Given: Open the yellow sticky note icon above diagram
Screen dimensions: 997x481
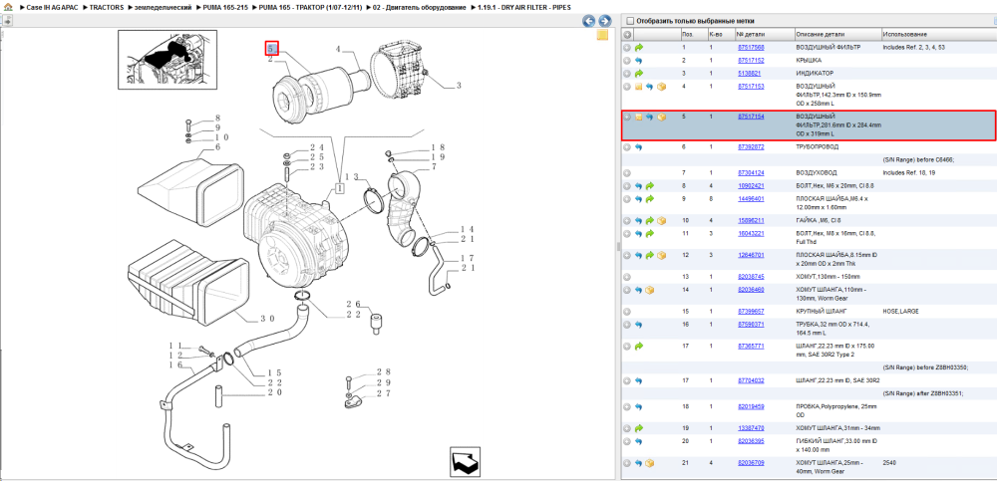Looking at the screenshot, I should [x=603, y=35].
